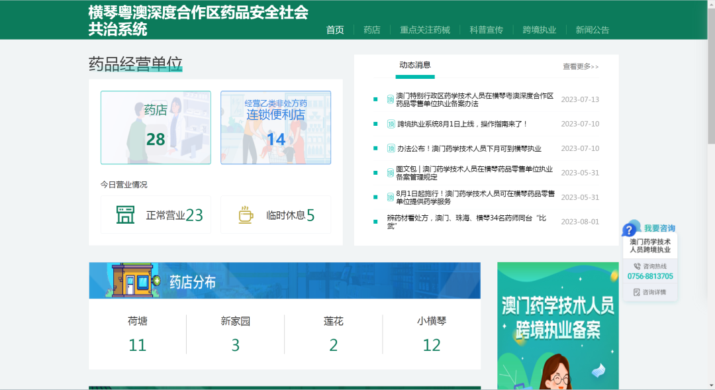This screenshot has height=390, width=715.
Task: Click the storefront icon beside 正常营业
Action: point(125,215)
